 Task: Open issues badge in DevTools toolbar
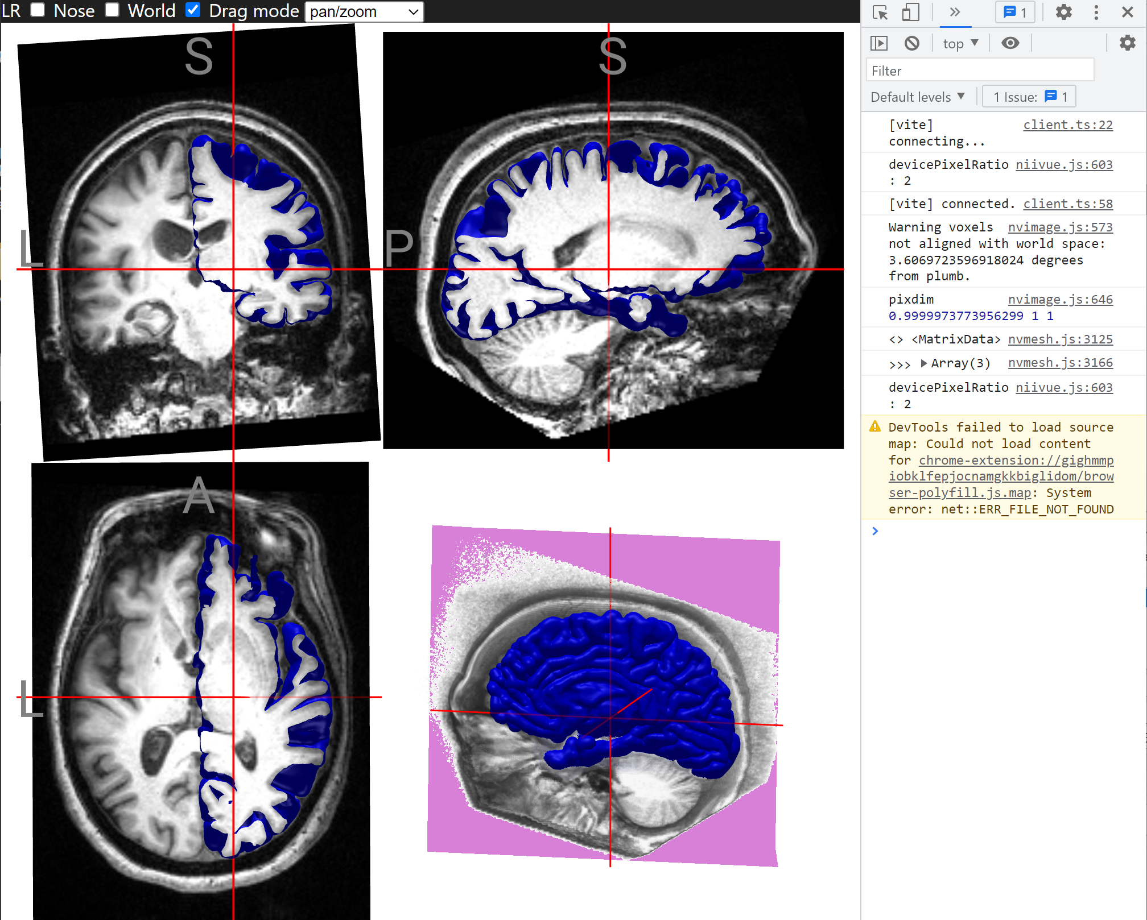click(x=1016, y=13)
